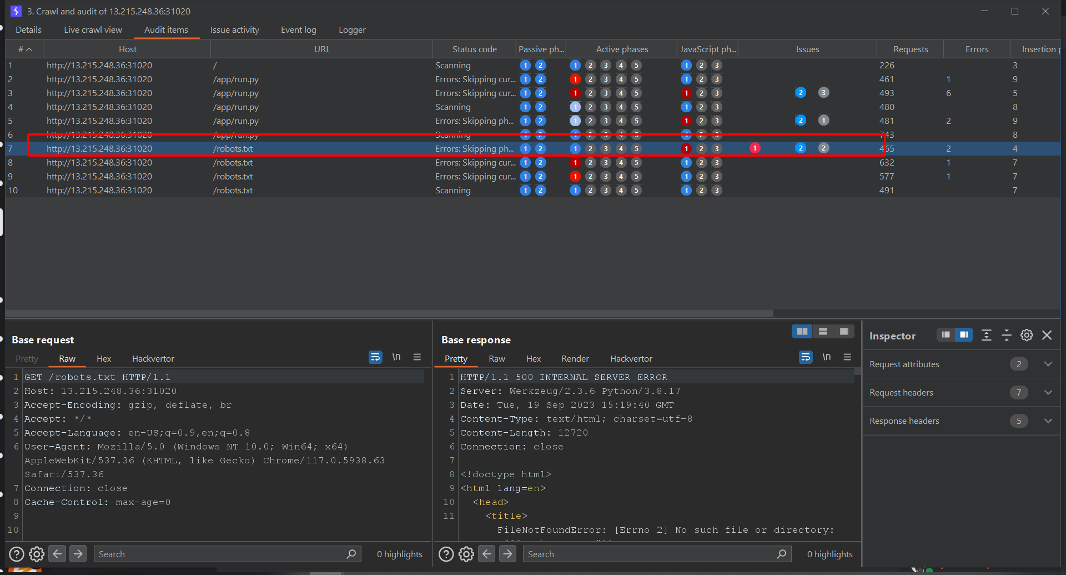Open the help icon in Base request panel
The image size is (1066, 575).
(x=16, y=553)
